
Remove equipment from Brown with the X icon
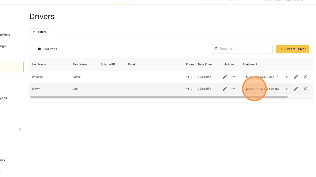(x=305, y=89)
